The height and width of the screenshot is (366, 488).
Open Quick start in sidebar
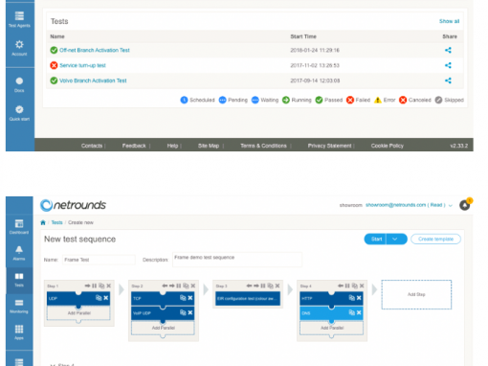point(19,113)
